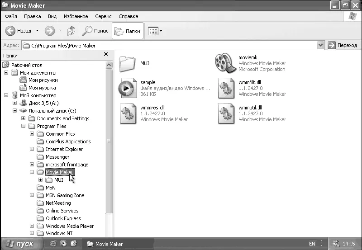Click the third quick launch icon
This screenshot has height=250, width=362.
pos(74,244)
